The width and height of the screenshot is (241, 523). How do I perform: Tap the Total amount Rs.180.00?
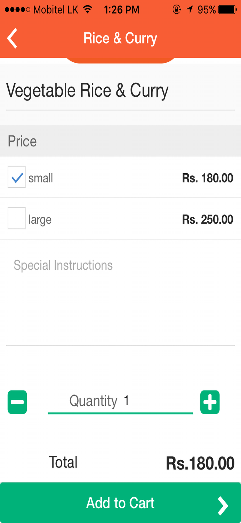tap(200, 462)
